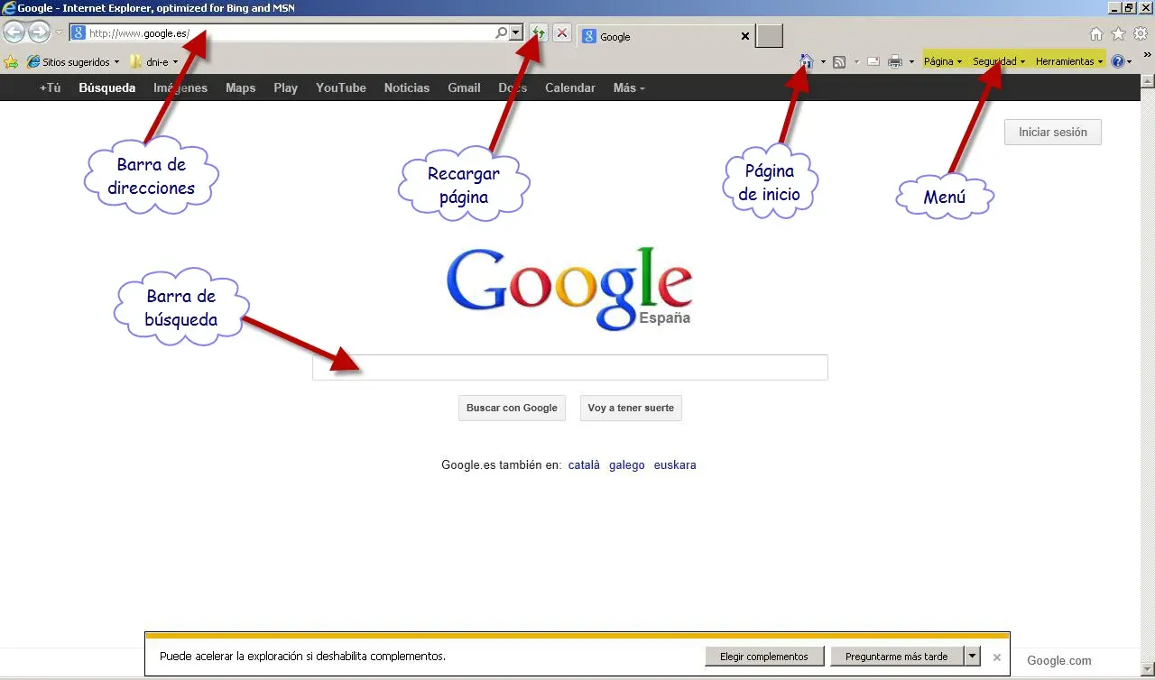Switch language with the català link
Screen dimensions: 1155x680
tap(584, 465)
